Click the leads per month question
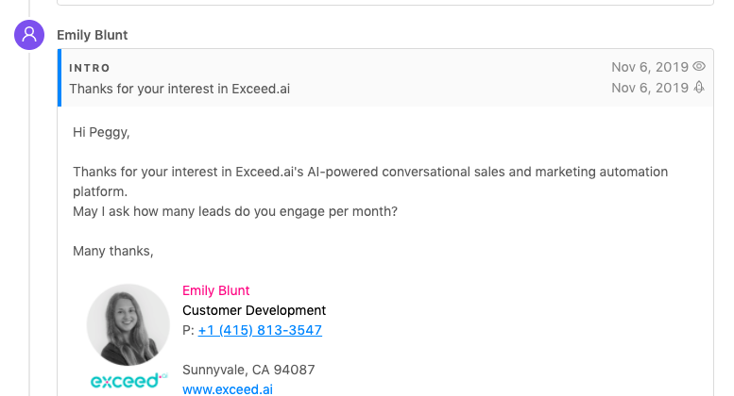Image resolution: width=734 pixels, height=396 pixels. click(x=235, y=211)
